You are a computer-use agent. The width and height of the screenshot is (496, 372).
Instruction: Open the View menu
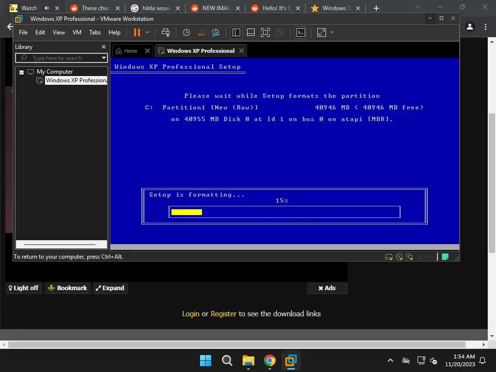(x=59, y=32)
